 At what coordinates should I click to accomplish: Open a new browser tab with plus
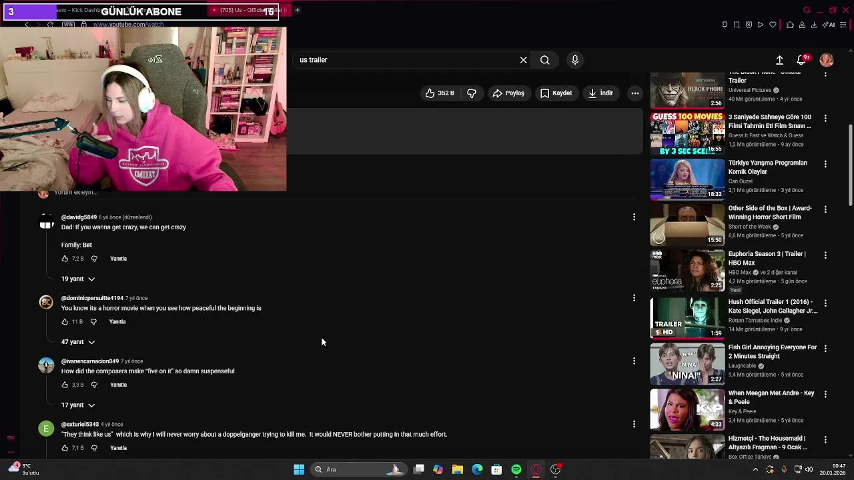point(297,10)
